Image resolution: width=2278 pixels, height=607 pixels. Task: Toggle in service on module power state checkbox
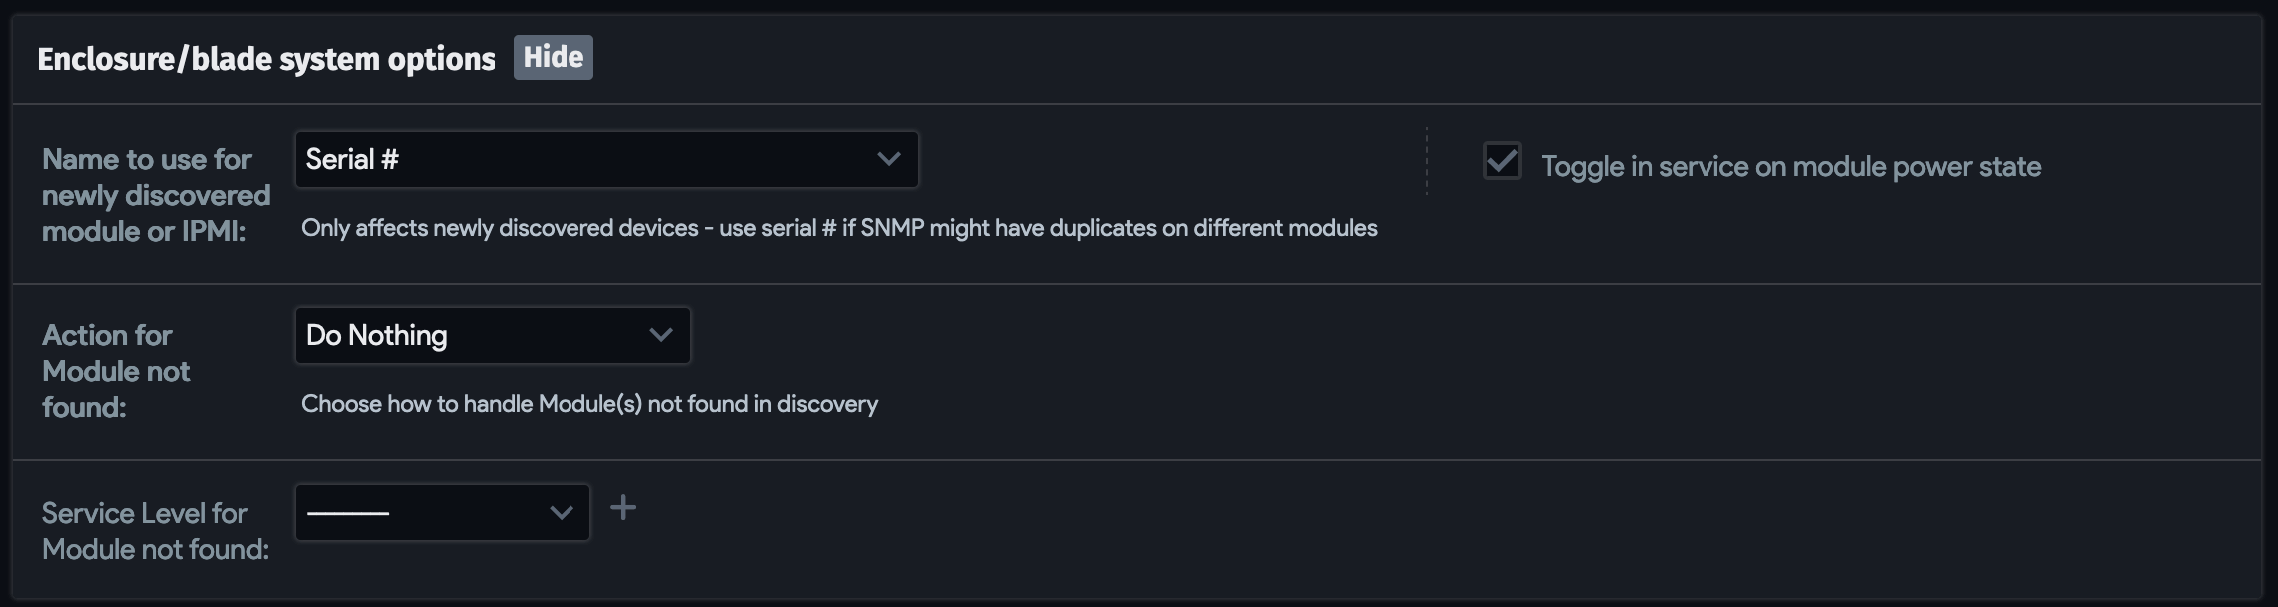coord(1501,162)
